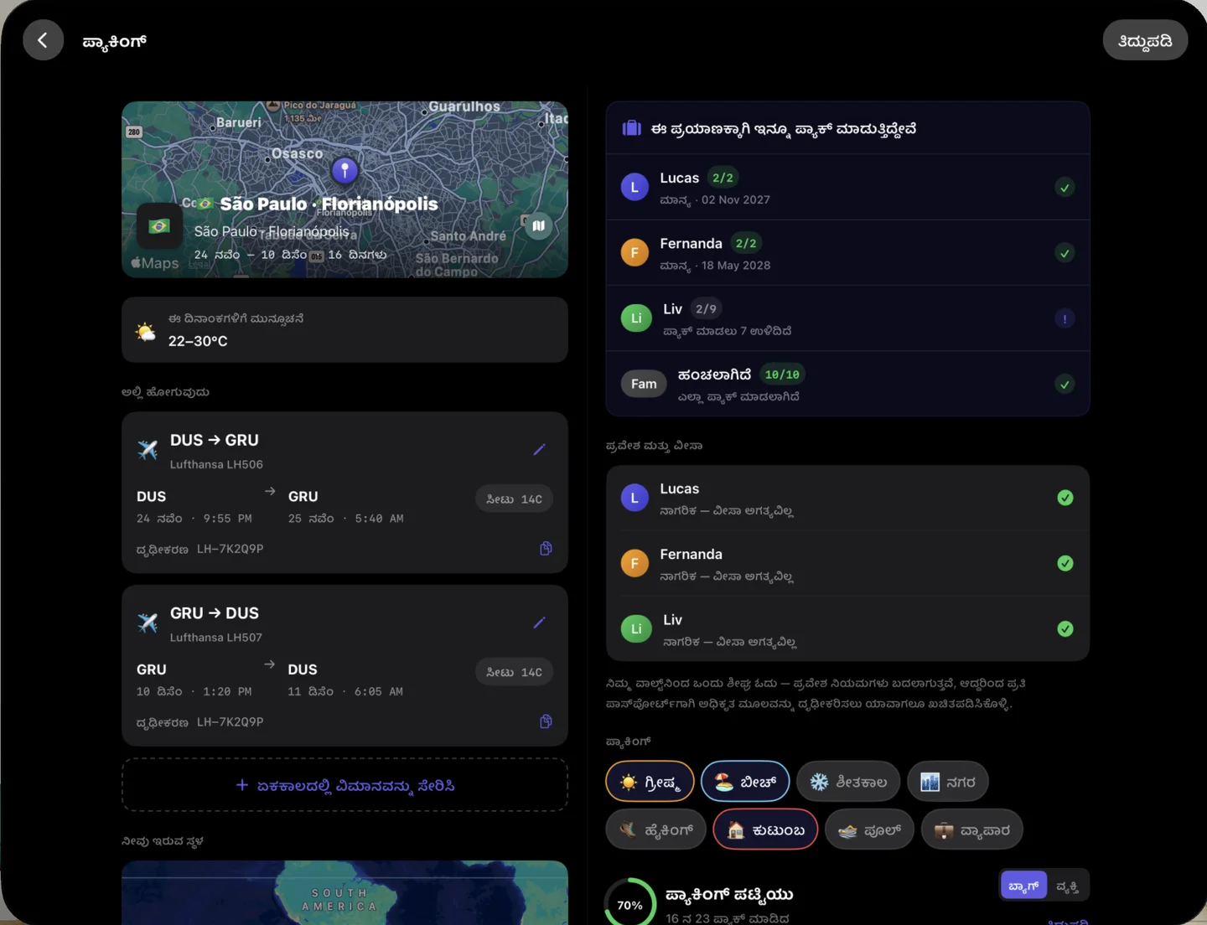1207x925 pixels.
Task: Click the Fam row check mark
Action: [1065, 384]
